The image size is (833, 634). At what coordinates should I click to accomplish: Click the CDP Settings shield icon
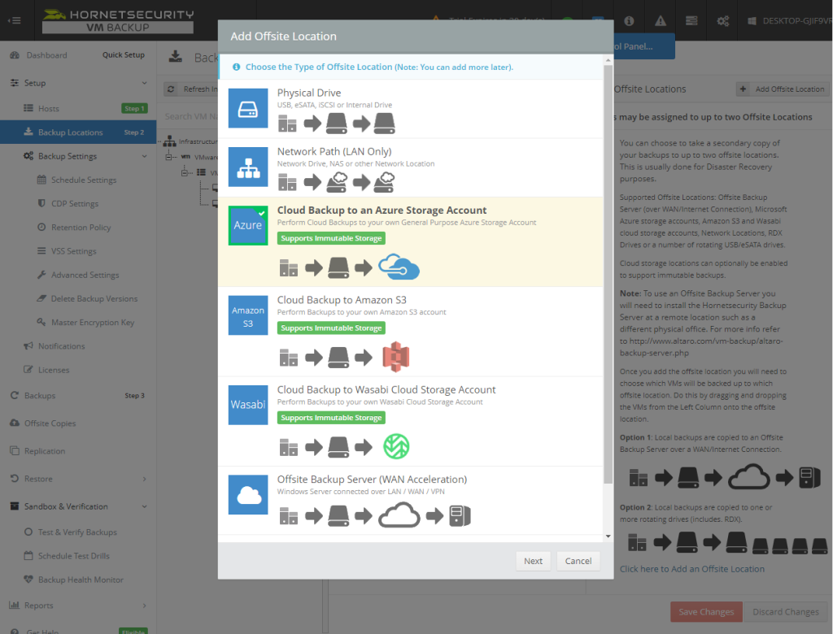coord(41,203)
